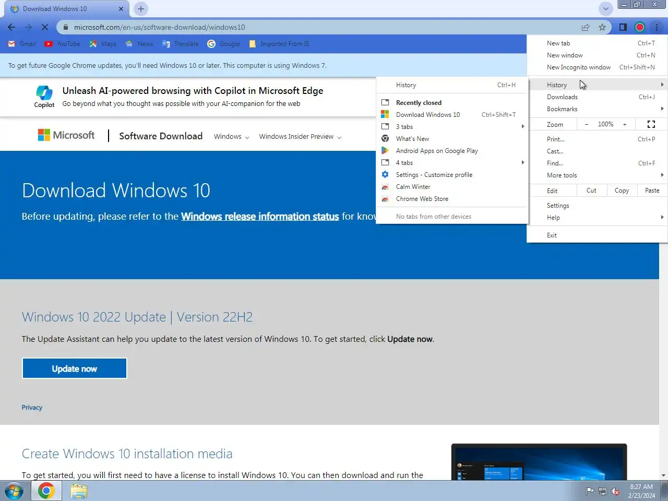Expand the Bookmarks submenu
This screenshot has height=501, width=668.
pyautogui.click(x=598, y=109)
